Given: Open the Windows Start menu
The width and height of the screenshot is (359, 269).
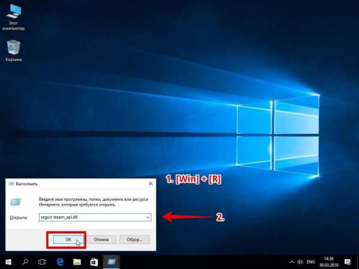Looking at the screenshot, I should [x=8, y=262].
